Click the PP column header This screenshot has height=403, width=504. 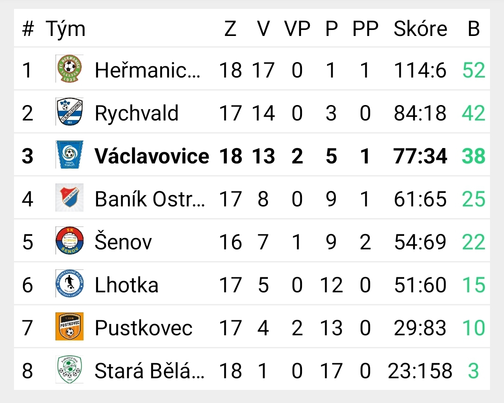365,28
